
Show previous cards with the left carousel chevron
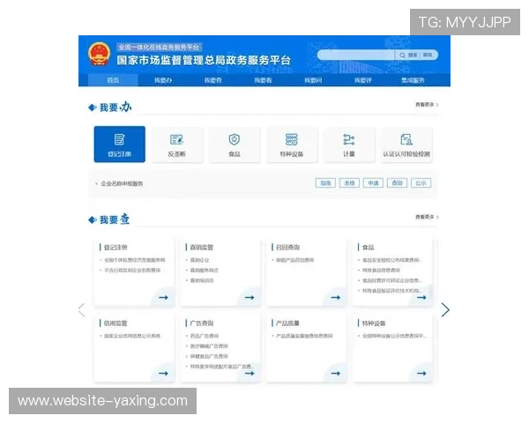(82, 309)
